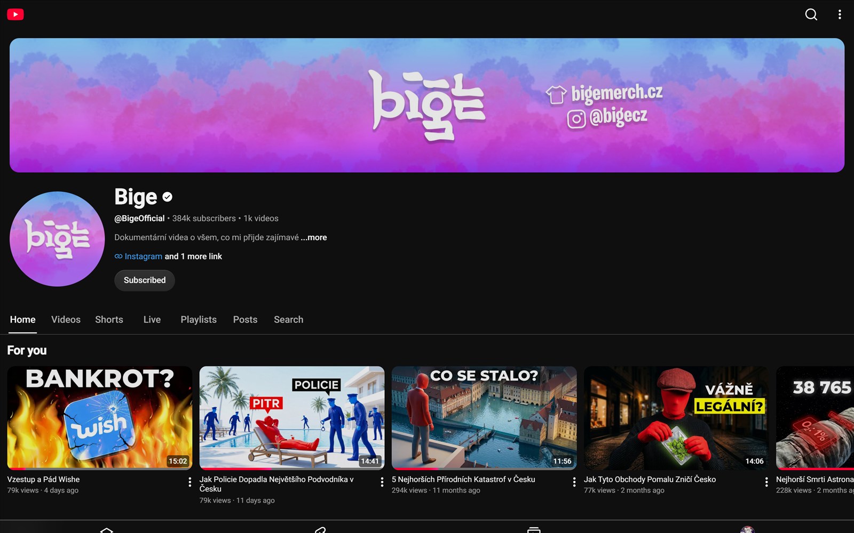Screen dimensions: 854x533
Task: Click the YouTube logo icon
Action: [15, 14]
